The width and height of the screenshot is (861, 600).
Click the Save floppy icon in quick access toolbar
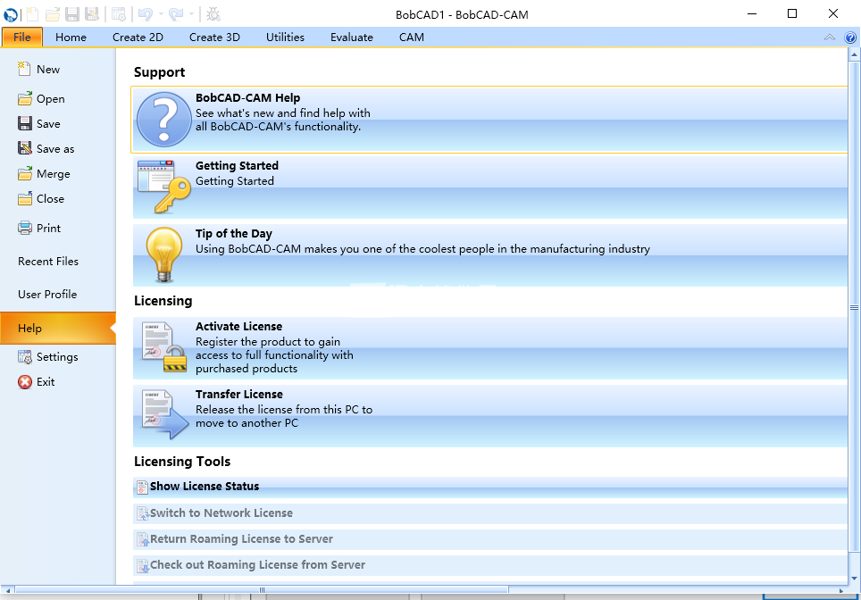click(72, 14)
